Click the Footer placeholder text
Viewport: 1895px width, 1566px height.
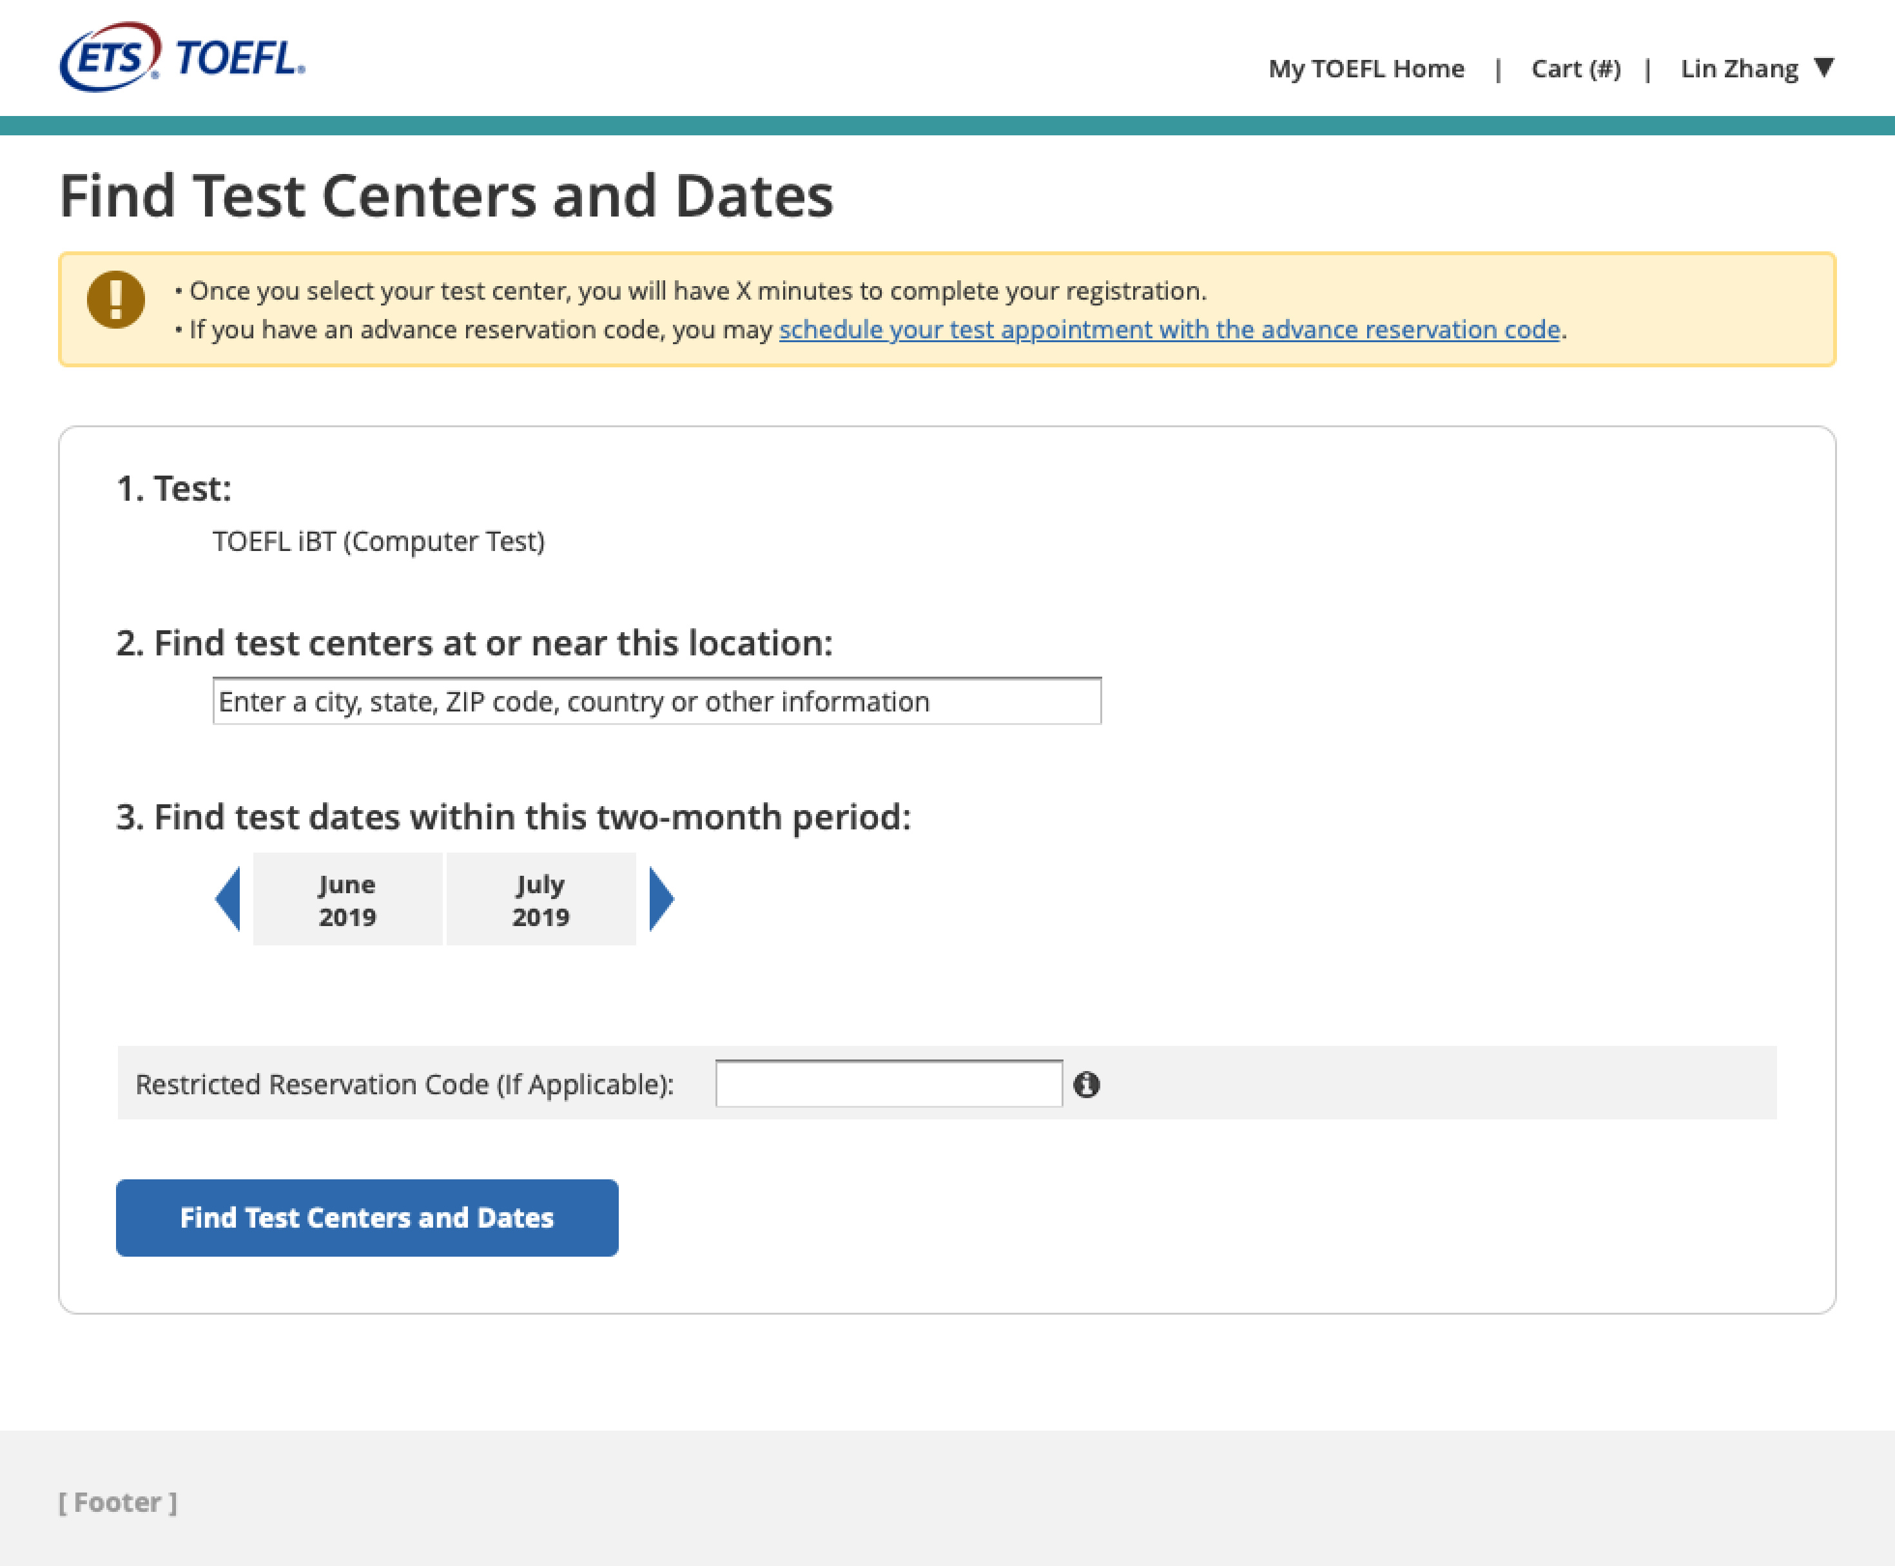[117, 1502]
